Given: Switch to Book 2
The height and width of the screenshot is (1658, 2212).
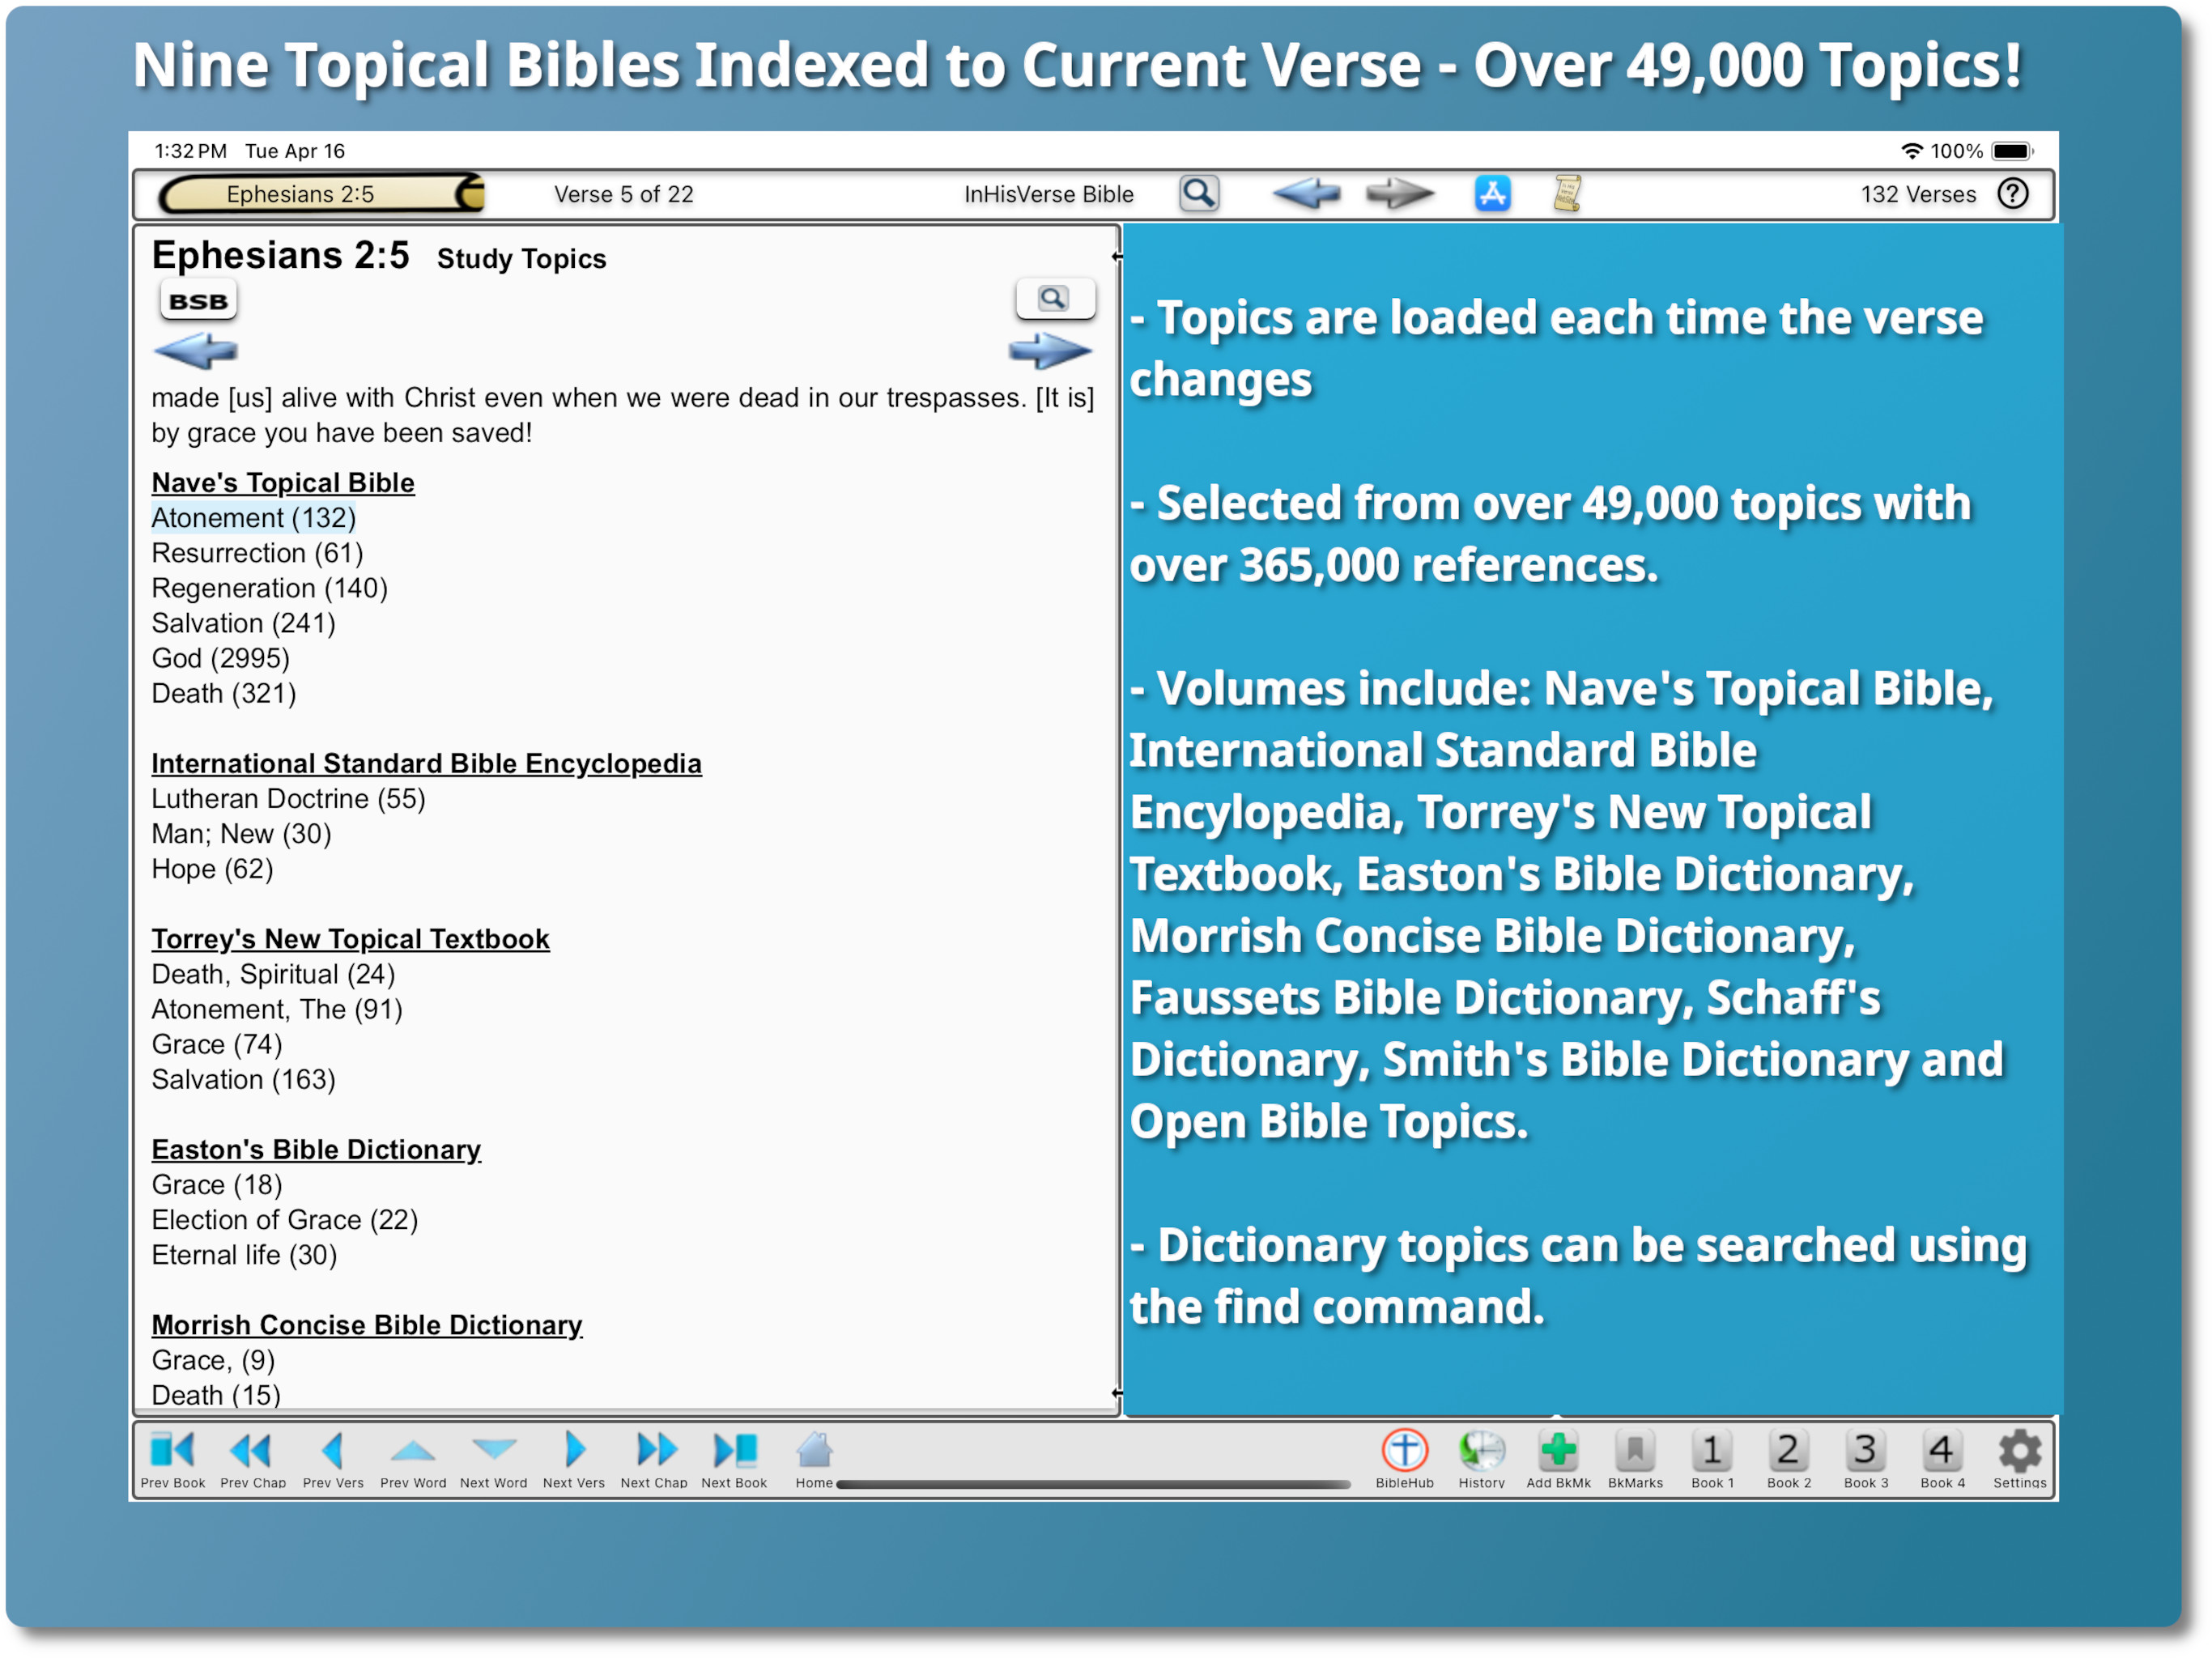Looking at the screenshot, I should 1789,1460.
